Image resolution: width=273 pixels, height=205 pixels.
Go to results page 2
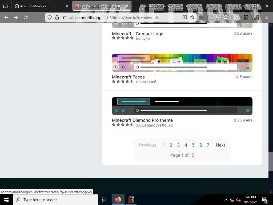tap(171, 145)
